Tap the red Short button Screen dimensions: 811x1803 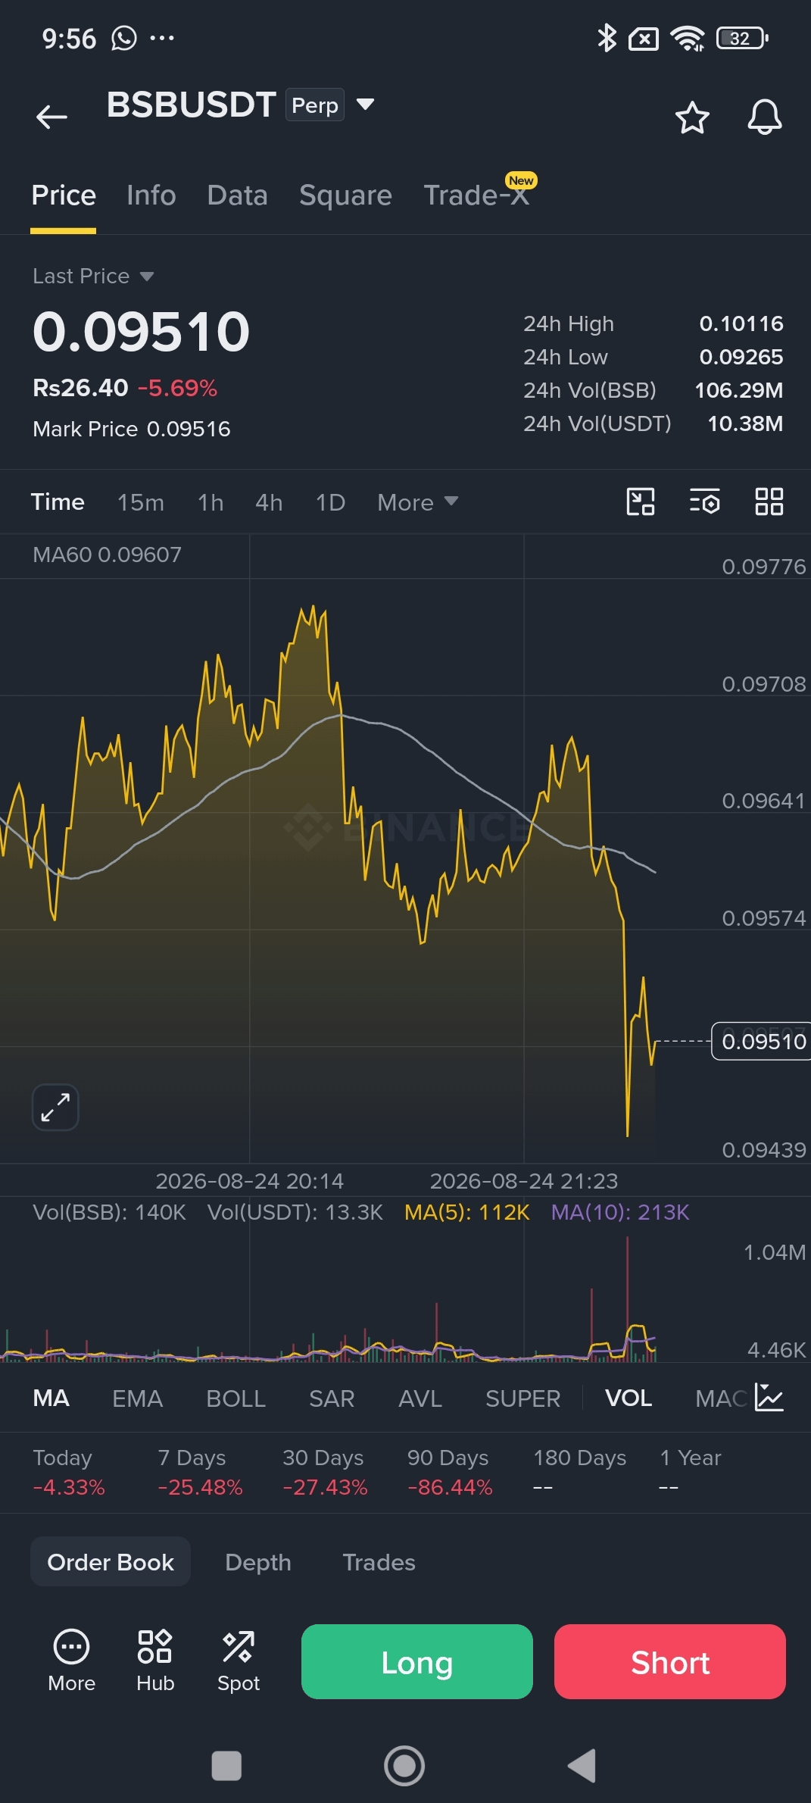[670, 1661]
